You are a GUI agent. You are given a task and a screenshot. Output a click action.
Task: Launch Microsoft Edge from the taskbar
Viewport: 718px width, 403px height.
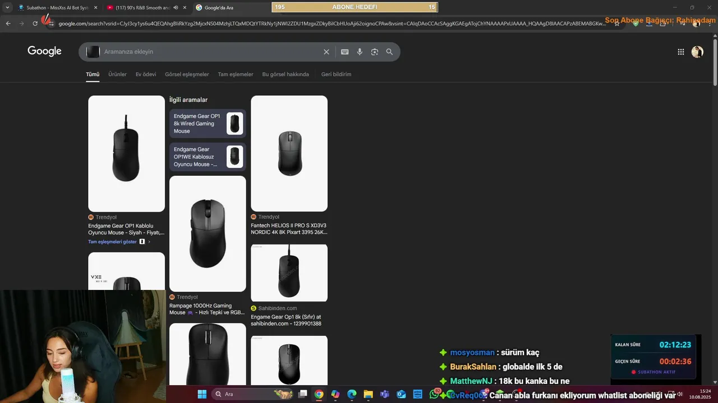(x=352, y=394)
